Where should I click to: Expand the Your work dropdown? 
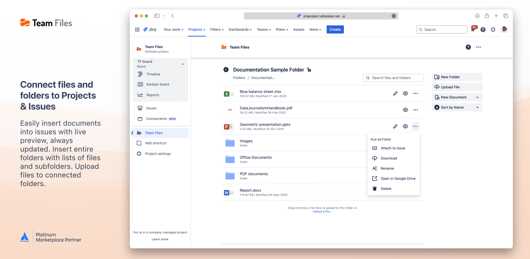coord(173,30)
